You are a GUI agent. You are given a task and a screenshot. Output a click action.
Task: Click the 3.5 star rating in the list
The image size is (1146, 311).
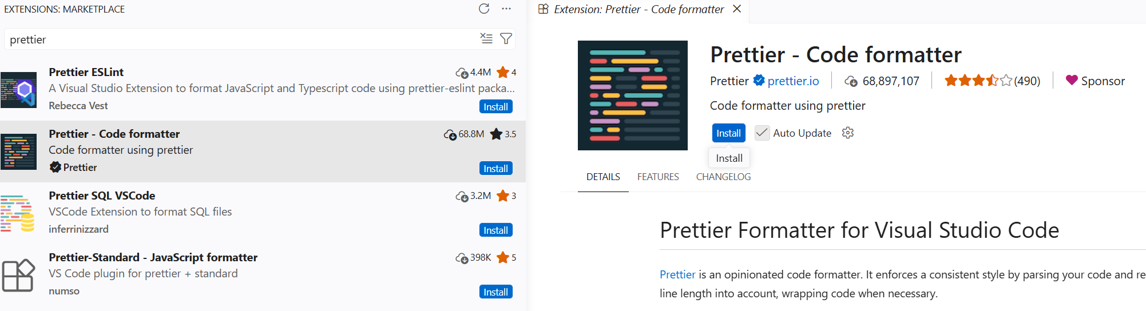tap(503, 134)
